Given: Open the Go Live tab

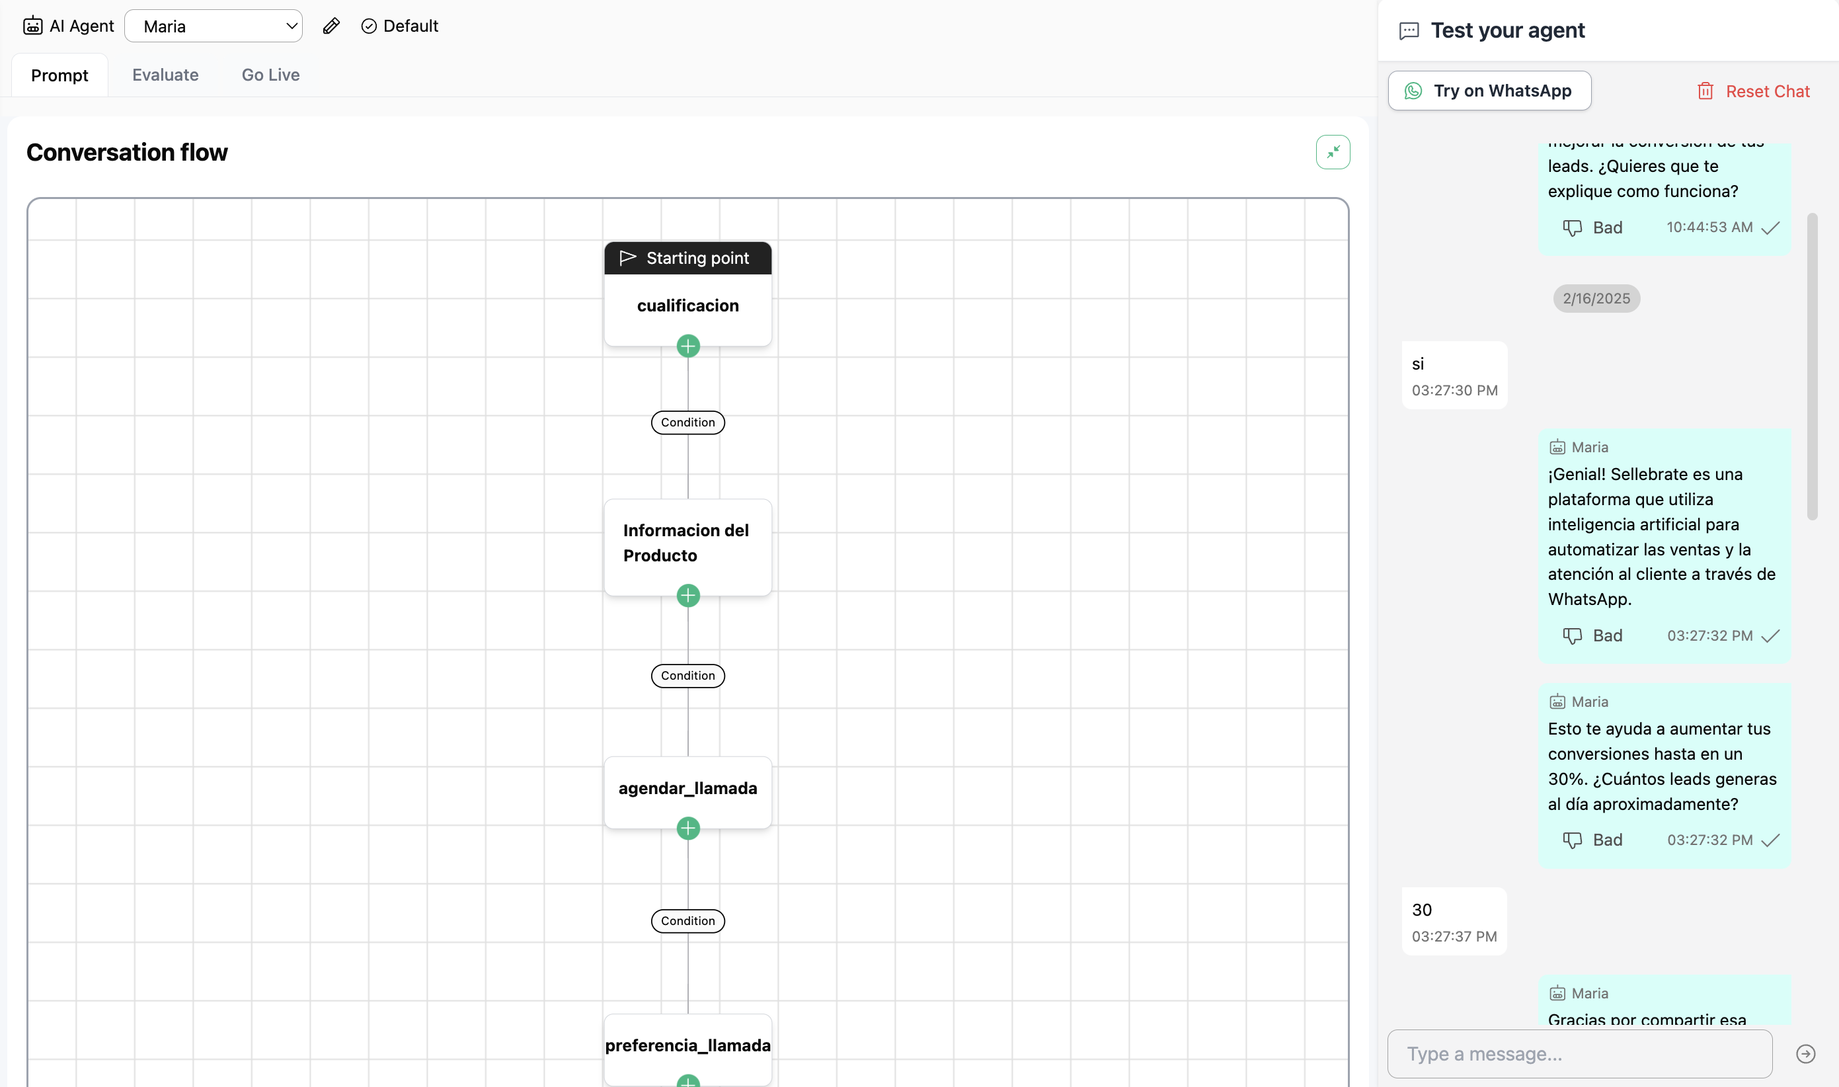Looking at the screenshot, I should tap(271, 75).
